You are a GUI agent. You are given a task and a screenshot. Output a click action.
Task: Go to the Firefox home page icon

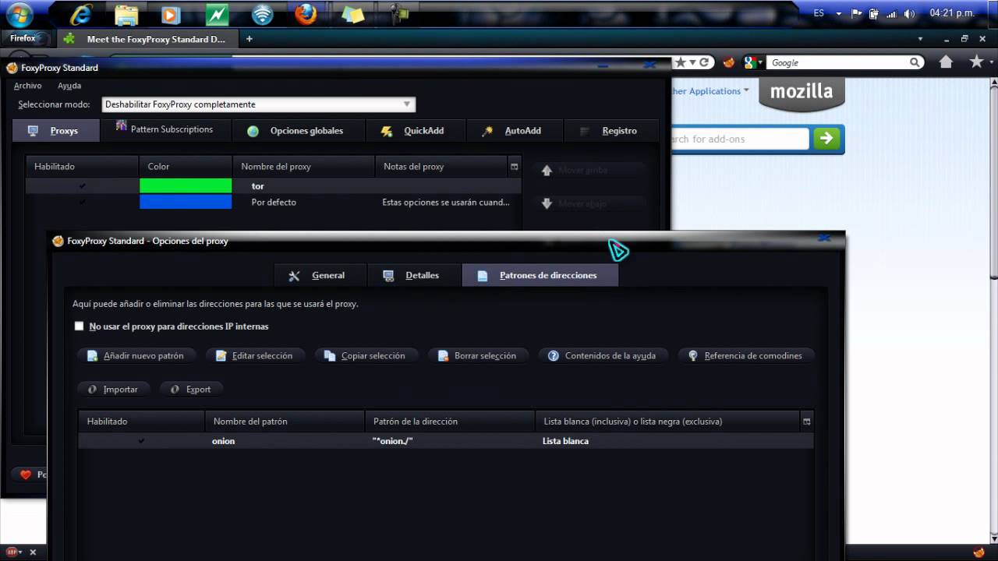(x=946, y=62)
